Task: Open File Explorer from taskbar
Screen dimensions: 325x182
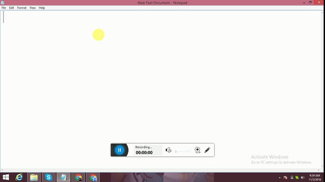Action: point(34,177)
